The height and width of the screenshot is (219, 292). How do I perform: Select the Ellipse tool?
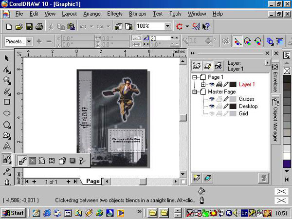[x=7, y=113]
